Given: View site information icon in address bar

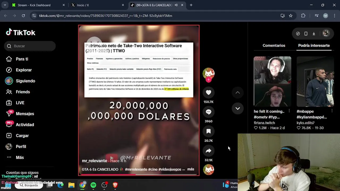Looking at the screenshot, I should pos(34,16).
